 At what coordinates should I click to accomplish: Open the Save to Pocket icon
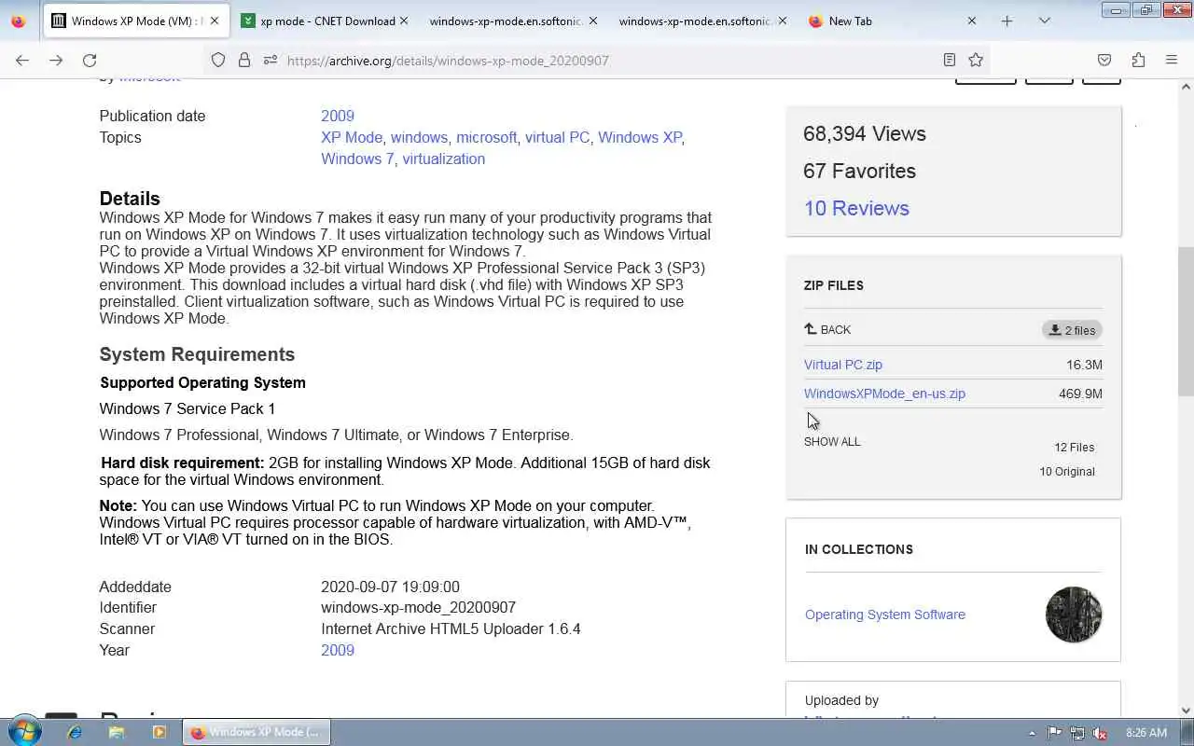[x=1104, y=60]
